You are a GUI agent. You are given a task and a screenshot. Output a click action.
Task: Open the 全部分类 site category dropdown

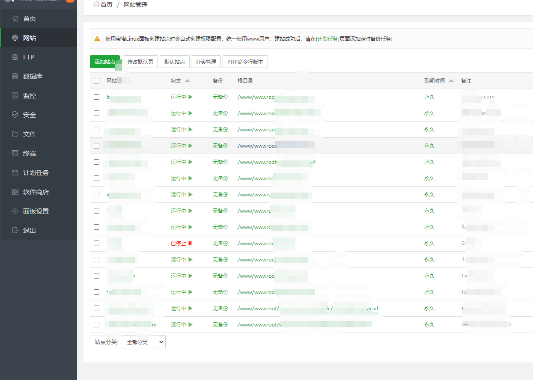(x=144, y=342)
